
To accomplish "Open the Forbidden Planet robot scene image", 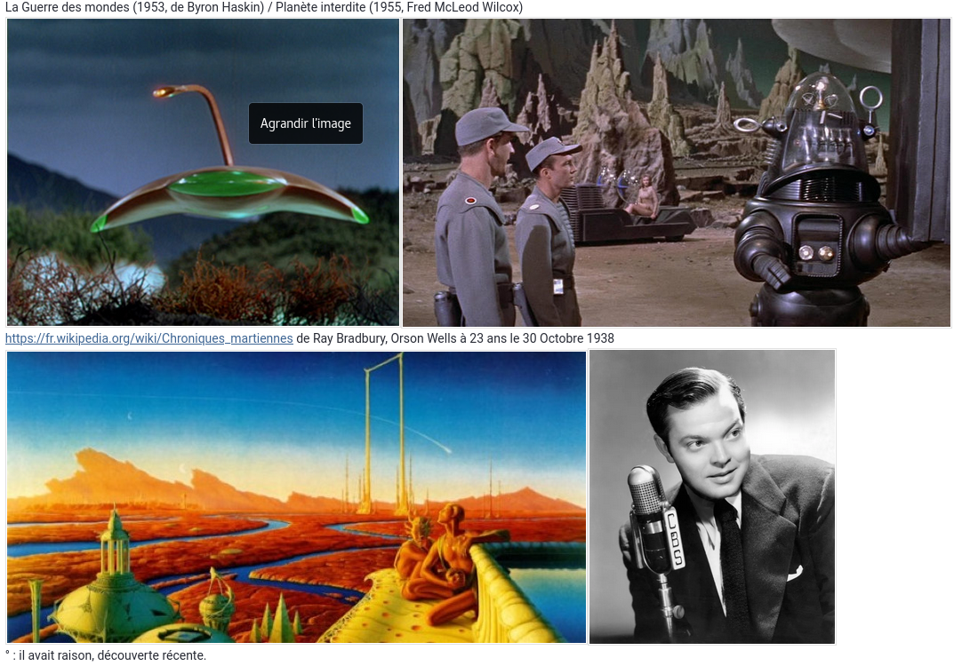I will 677,172.
